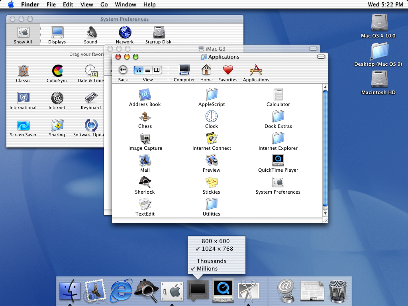
Task: Select the Chess application icon
Action: [x=145, y=117]
